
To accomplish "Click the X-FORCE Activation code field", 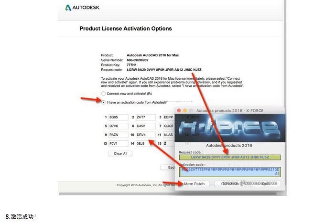I will point(230,172).
